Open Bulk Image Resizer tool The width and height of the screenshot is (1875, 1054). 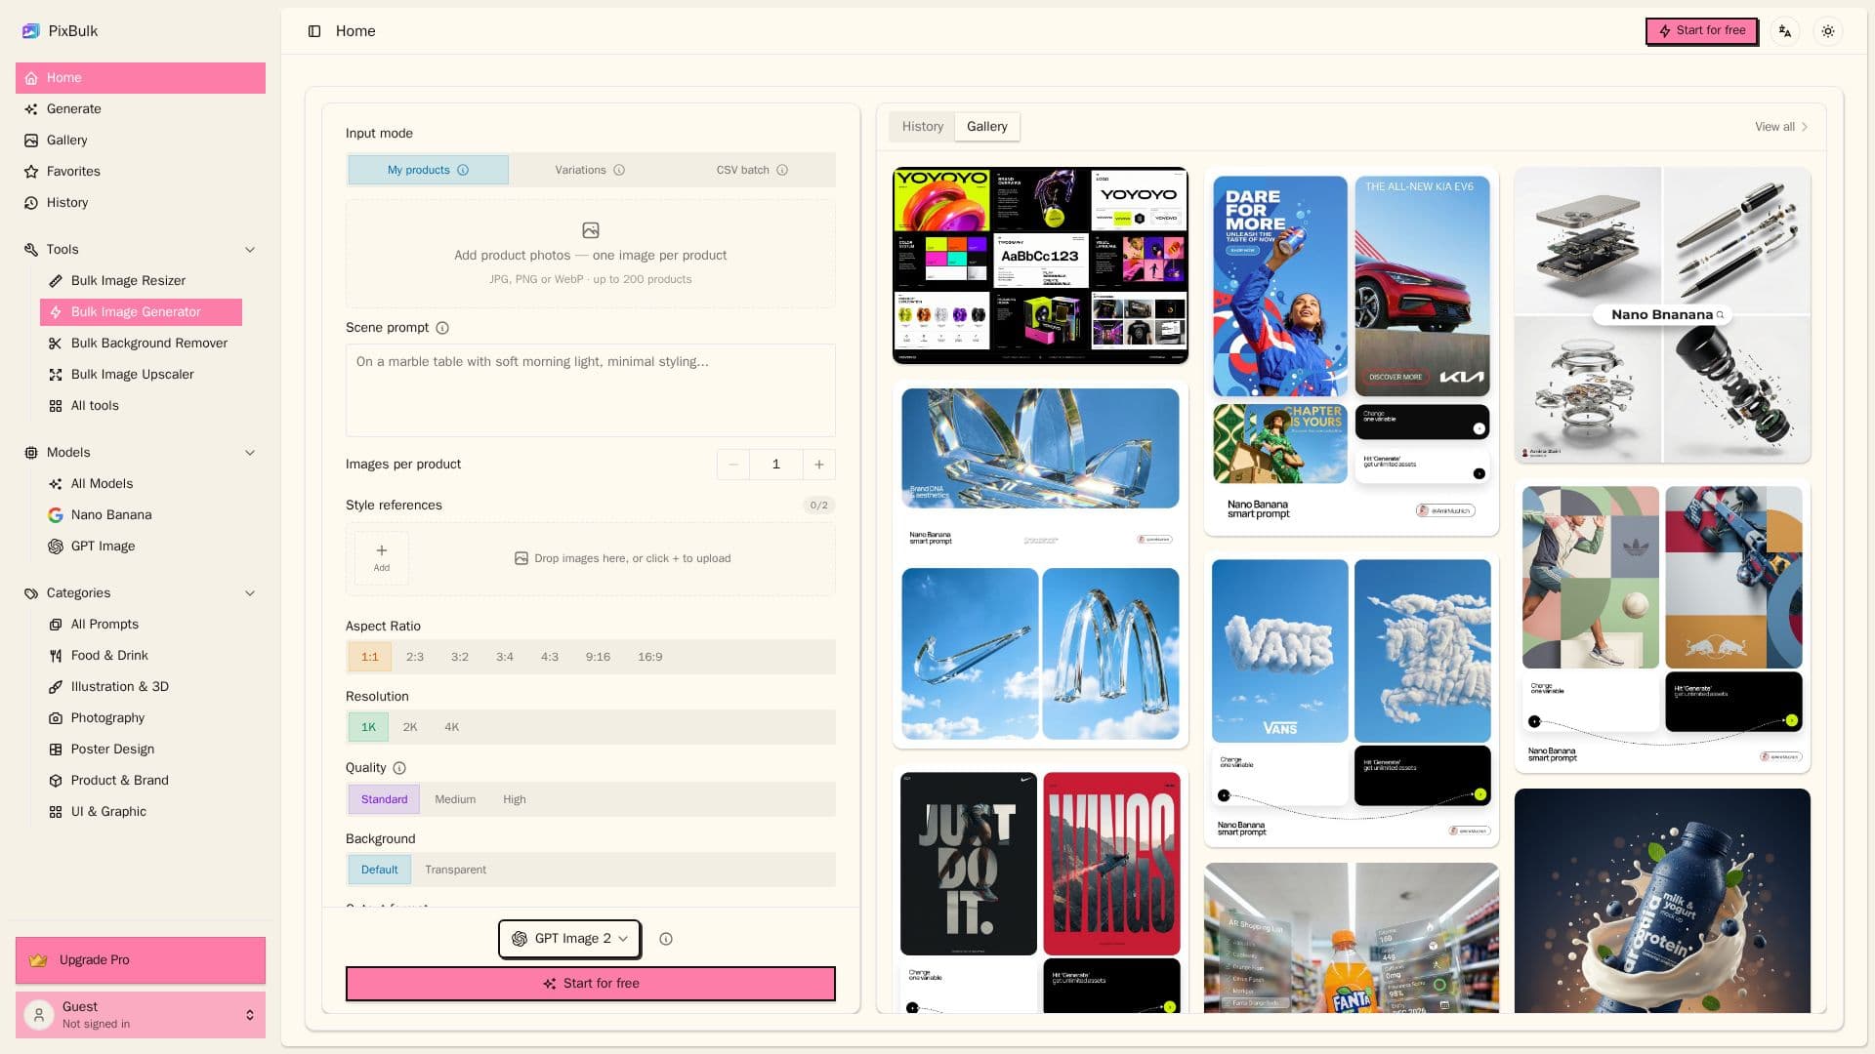click(141, 281)
